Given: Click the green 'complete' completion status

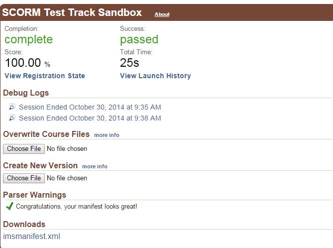Looking at the screenshot, I should point(28,39).
